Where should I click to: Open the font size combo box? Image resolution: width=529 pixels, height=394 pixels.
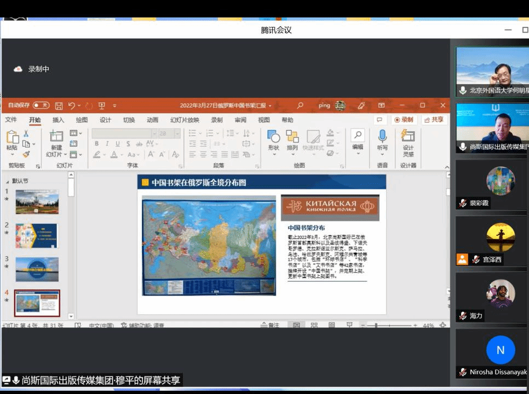pos(169,134)
